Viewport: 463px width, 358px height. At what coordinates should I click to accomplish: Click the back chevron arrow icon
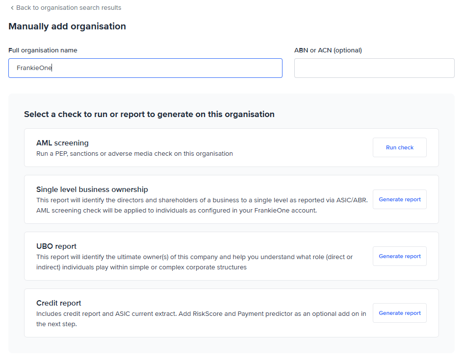point(12,8)
